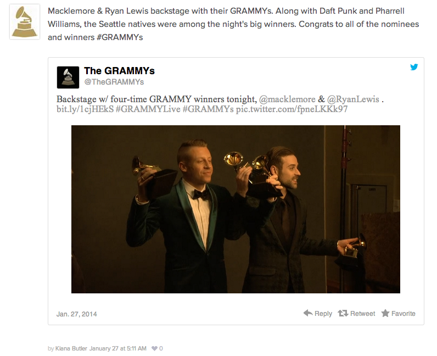437x356 pixels.
Task: Like the post with heart icon
Action: point(154,348)
